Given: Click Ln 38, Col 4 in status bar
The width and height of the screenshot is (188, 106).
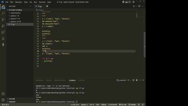Looking at the screenshot, I should coord(75,105).
